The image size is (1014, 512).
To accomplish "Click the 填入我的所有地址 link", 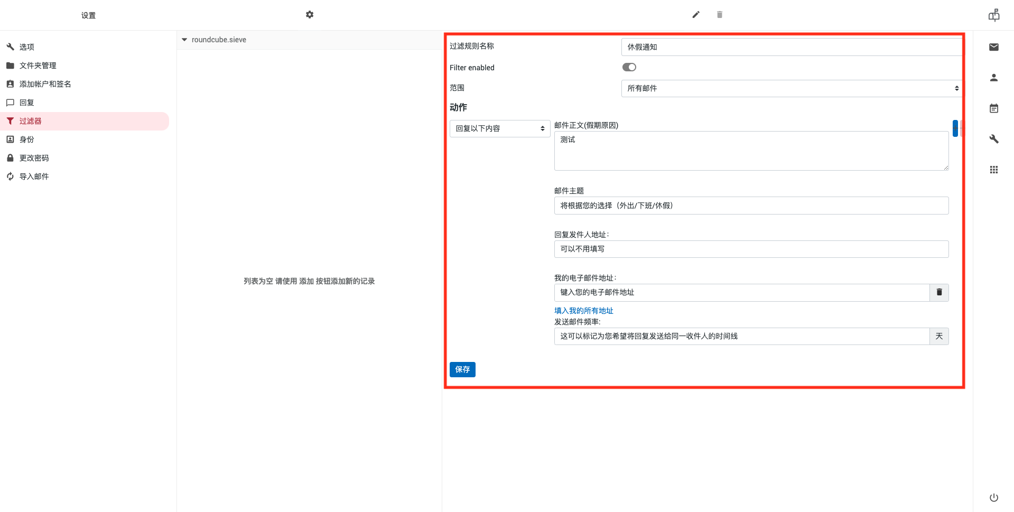I will 583,311.
